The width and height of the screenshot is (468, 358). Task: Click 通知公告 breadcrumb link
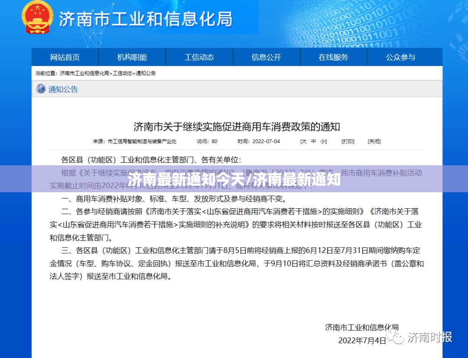(x=146, y=73)
